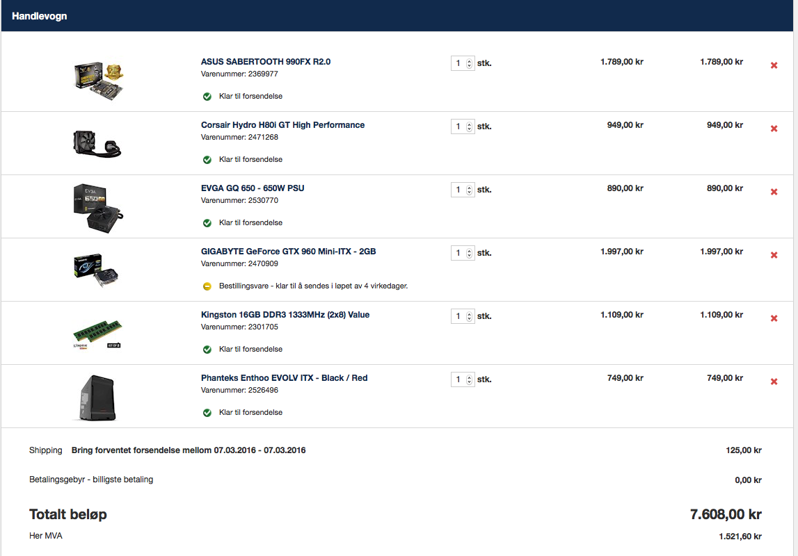Click the Phanteks case thumbnail image

[x=97, y=398]
